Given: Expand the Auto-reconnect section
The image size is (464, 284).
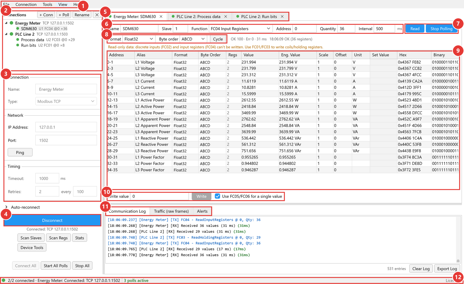Looking at the screenshot, I should (6, 207).
